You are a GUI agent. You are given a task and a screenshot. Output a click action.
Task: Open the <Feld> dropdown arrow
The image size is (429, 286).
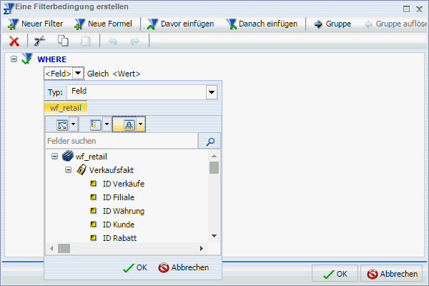(78, 73)
